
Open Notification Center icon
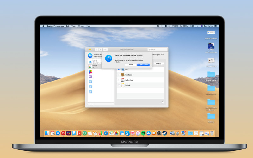point(215,26)
